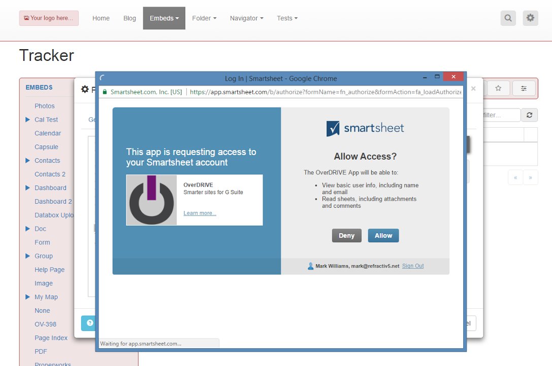552x366 pixels.
Task: Expand the Group tree item
Action: (27, 256)
